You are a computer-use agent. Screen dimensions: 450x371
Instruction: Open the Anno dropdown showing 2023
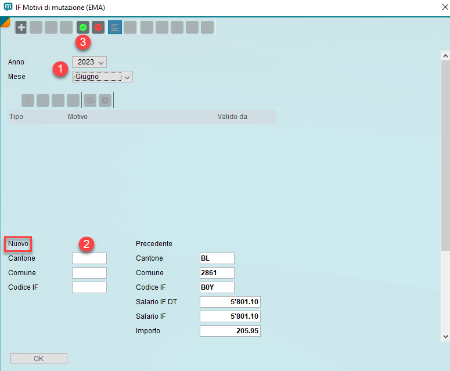[89, 62]
